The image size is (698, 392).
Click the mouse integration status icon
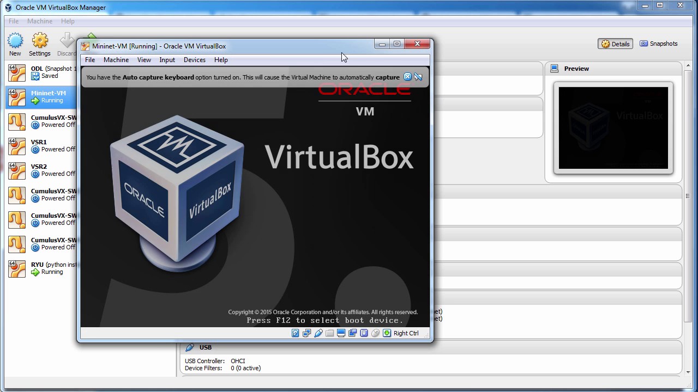[375, 333]
